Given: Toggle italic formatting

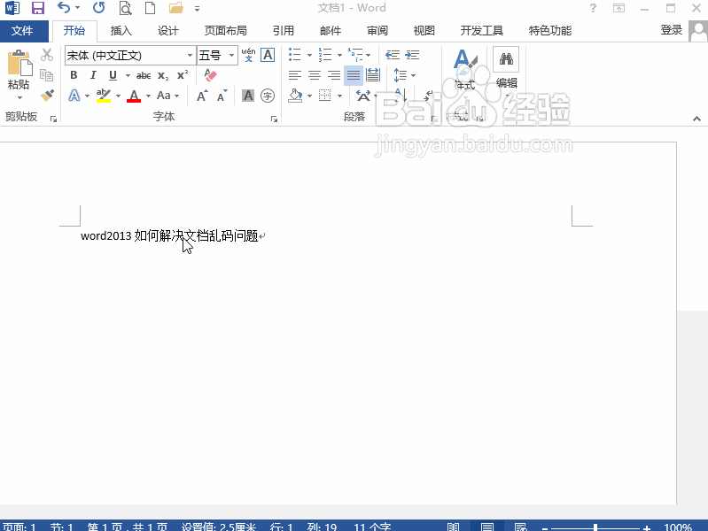Looking at the screenshot, I should 93,75.
